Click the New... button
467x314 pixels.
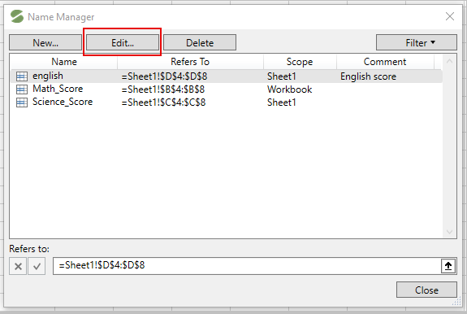click(45, 42)
